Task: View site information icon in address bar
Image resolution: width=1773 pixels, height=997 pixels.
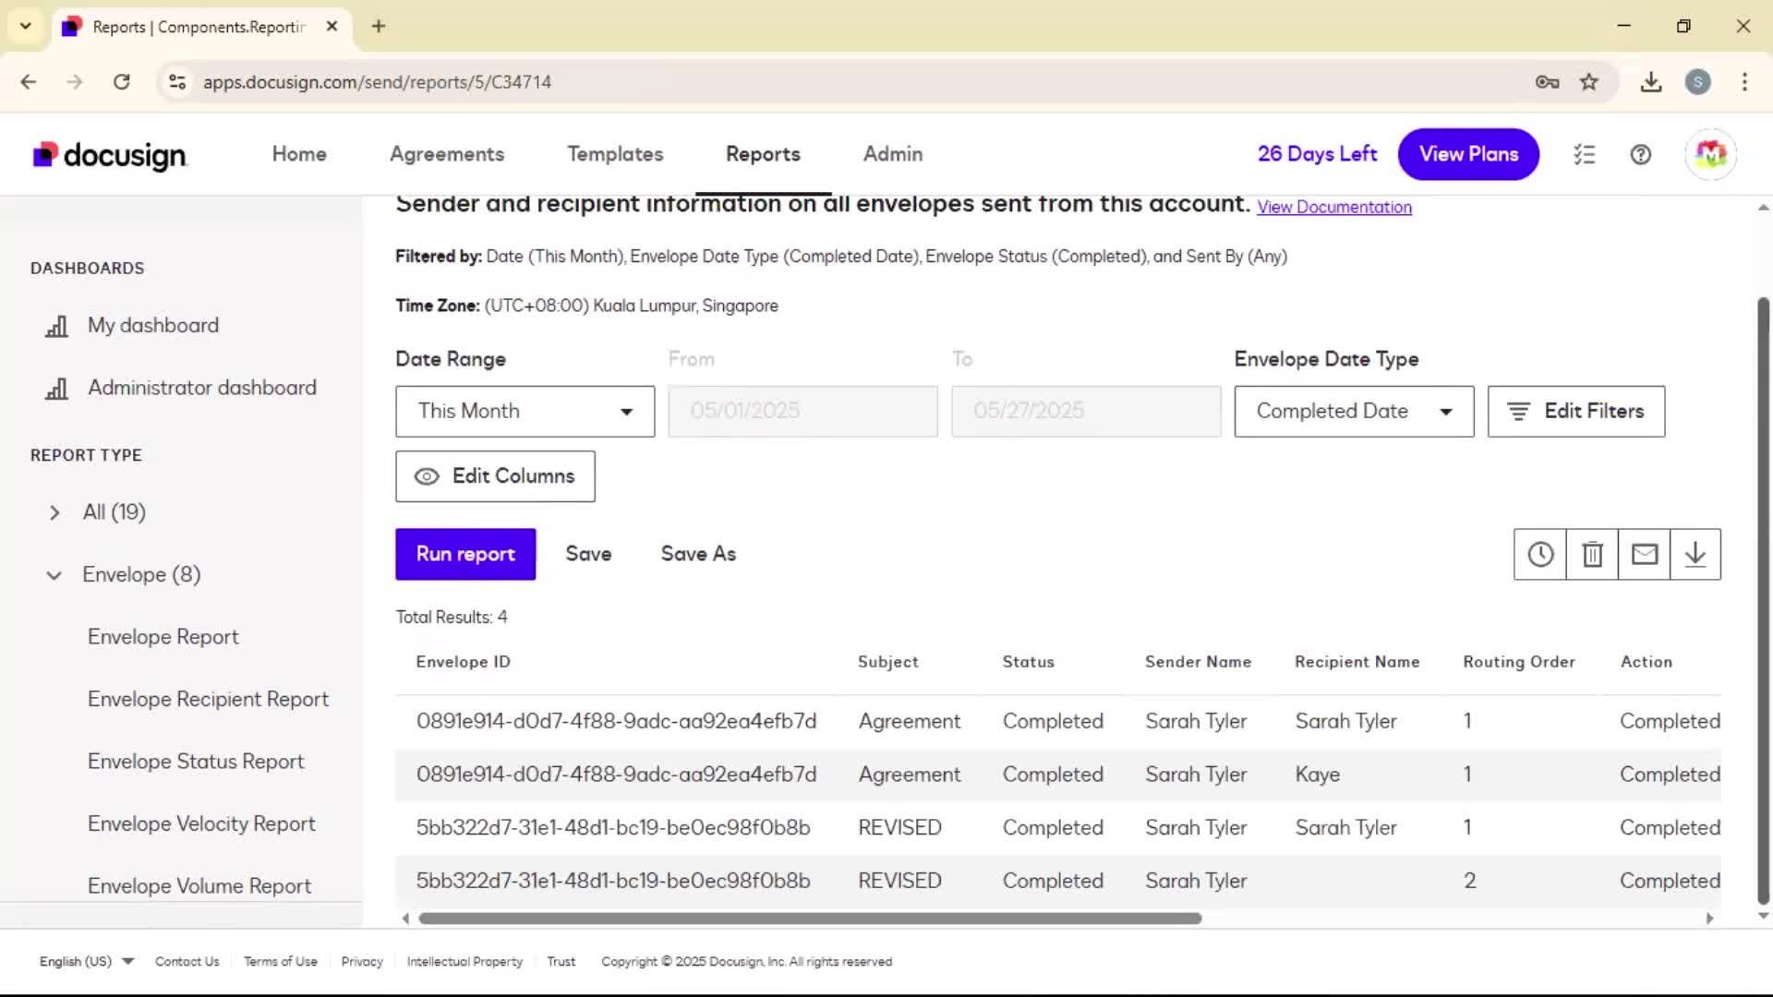Action: click(177, 81)
